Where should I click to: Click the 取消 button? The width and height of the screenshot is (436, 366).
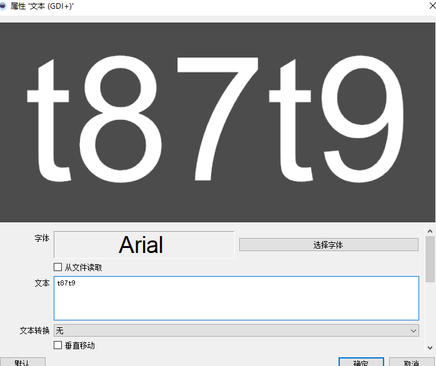(x=412, y=362)
